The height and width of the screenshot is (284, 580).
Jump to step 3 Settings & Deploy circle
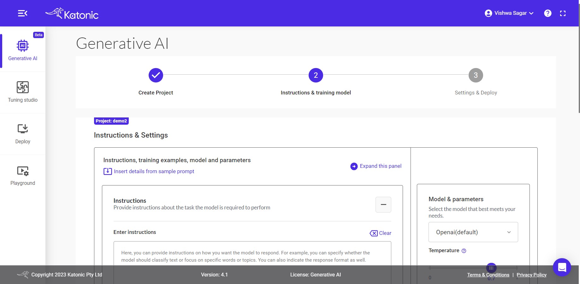(x=476, y=75)
